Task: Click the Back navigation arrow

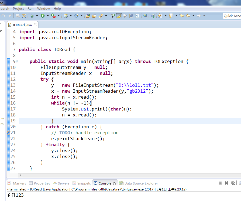Action: click(x=188, y=16)
